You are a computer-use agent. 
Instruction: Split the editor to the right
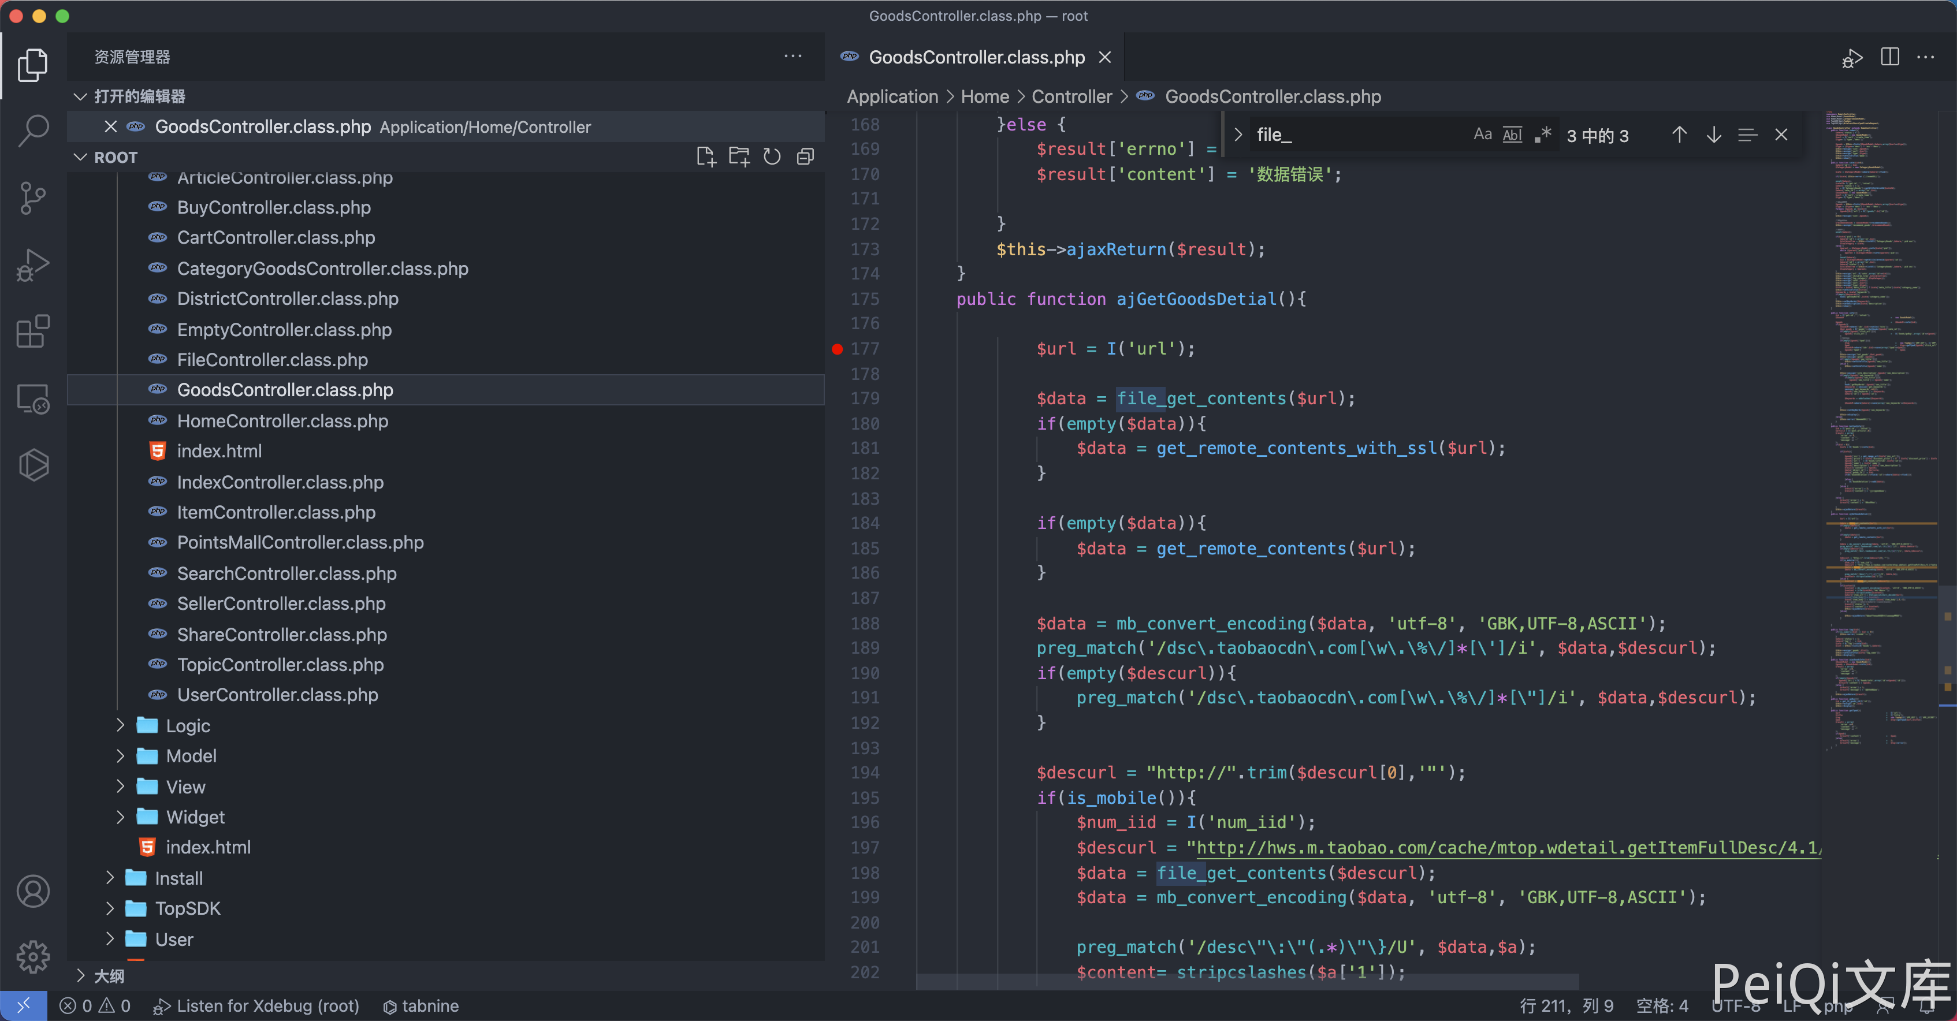1889,57
